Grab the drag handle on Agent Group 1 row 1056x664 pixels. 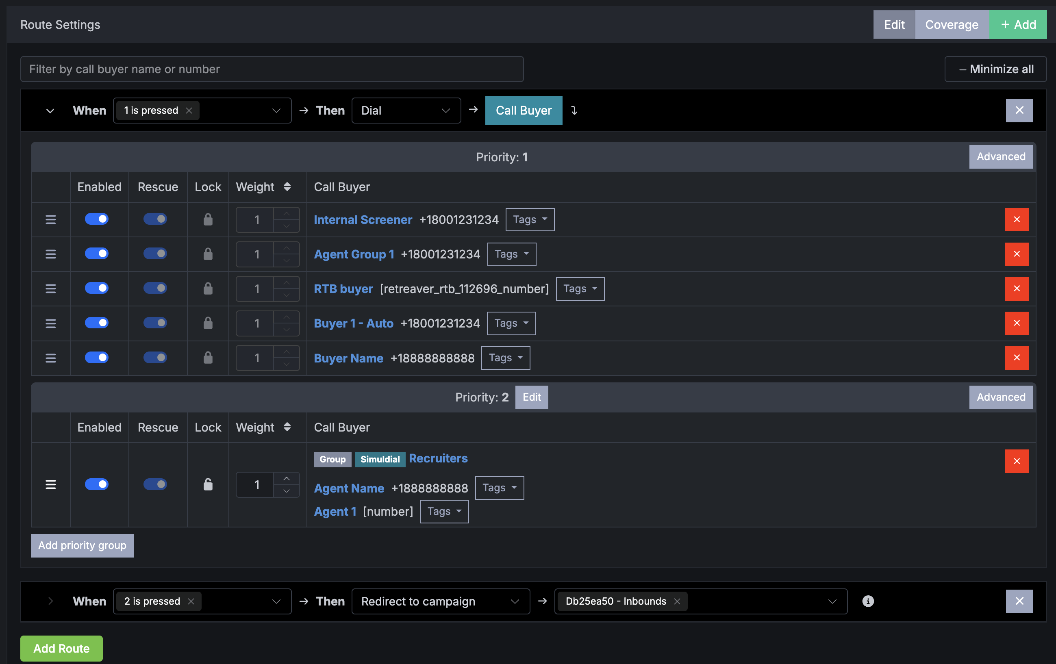click(x=51, y=254)
